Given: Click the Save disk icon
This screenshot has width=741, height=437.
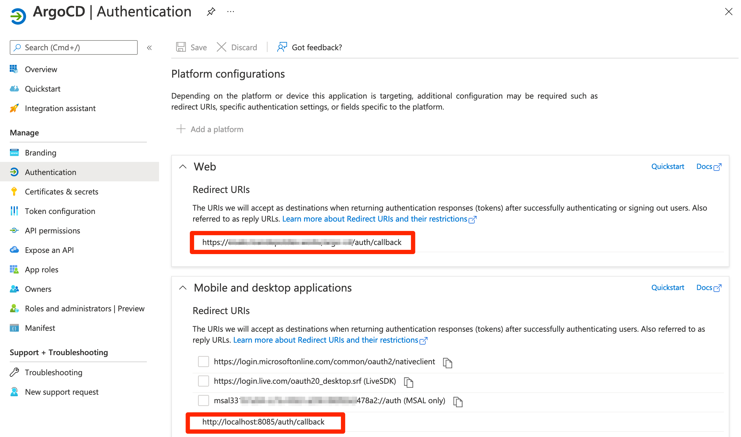Looking at the screenshot, I should coord(181,47).
